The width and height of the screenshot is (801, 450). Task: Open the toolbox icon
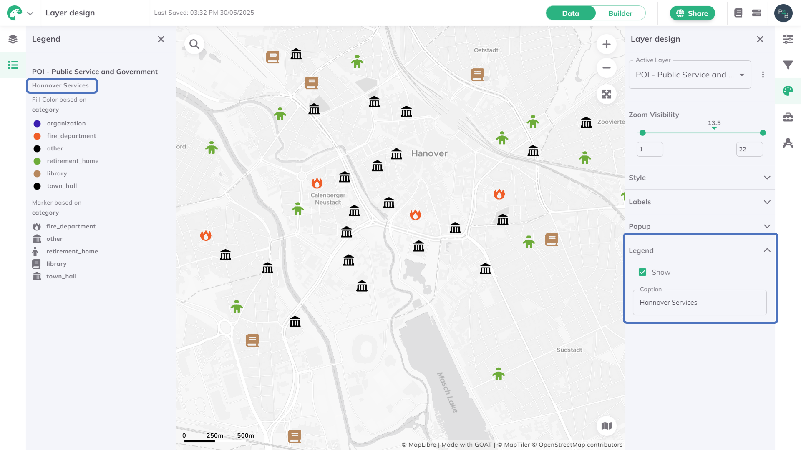pos(788,117)
